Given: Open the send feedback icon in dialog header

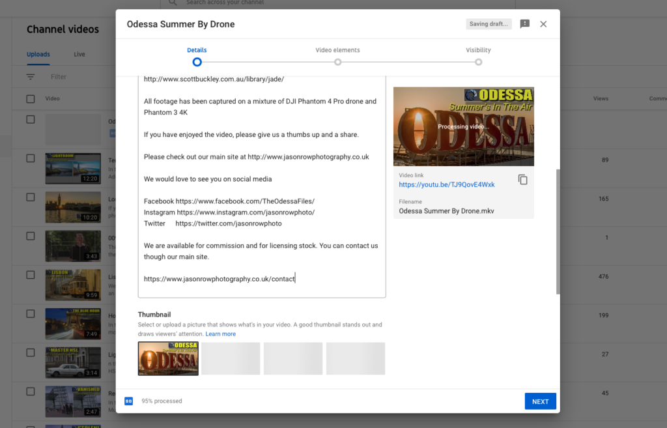Looking at the screenshot, I should (x=525, y=24).
